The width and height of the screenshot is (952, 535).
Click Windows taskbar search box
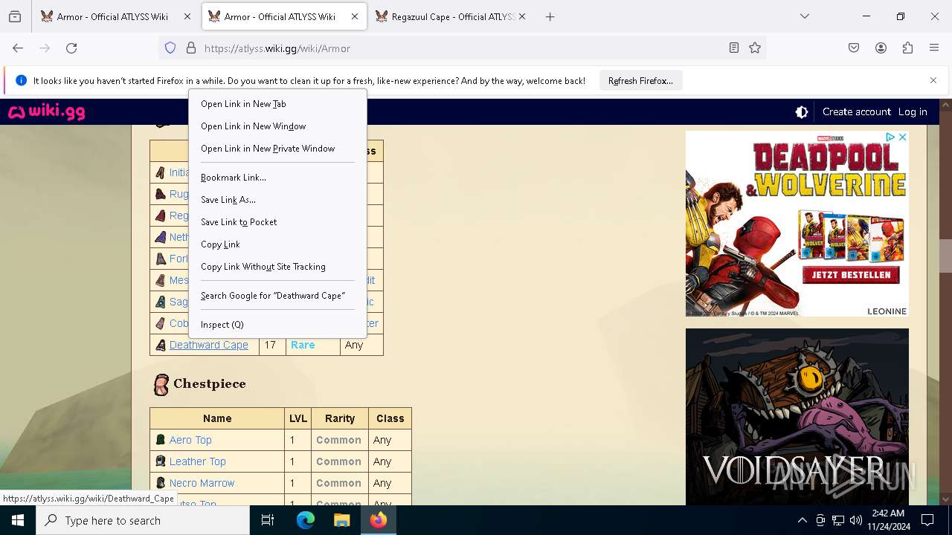[x=143, y=520]
